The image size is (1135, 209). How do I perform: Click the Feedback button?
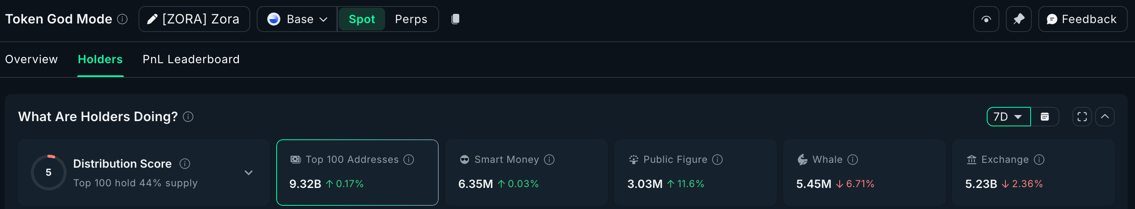point(1082,19)
